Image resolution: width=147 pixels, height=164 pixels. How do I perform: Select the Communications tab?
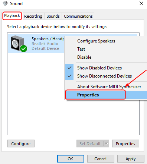[78, 16]
